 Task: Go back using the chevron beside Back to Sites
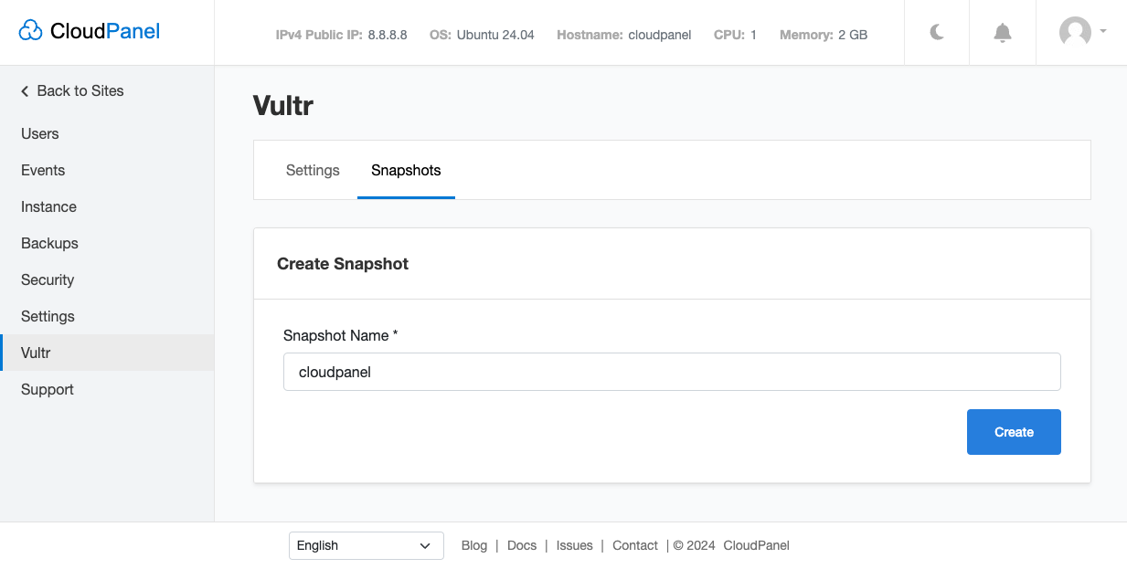(x=23, y=90)
